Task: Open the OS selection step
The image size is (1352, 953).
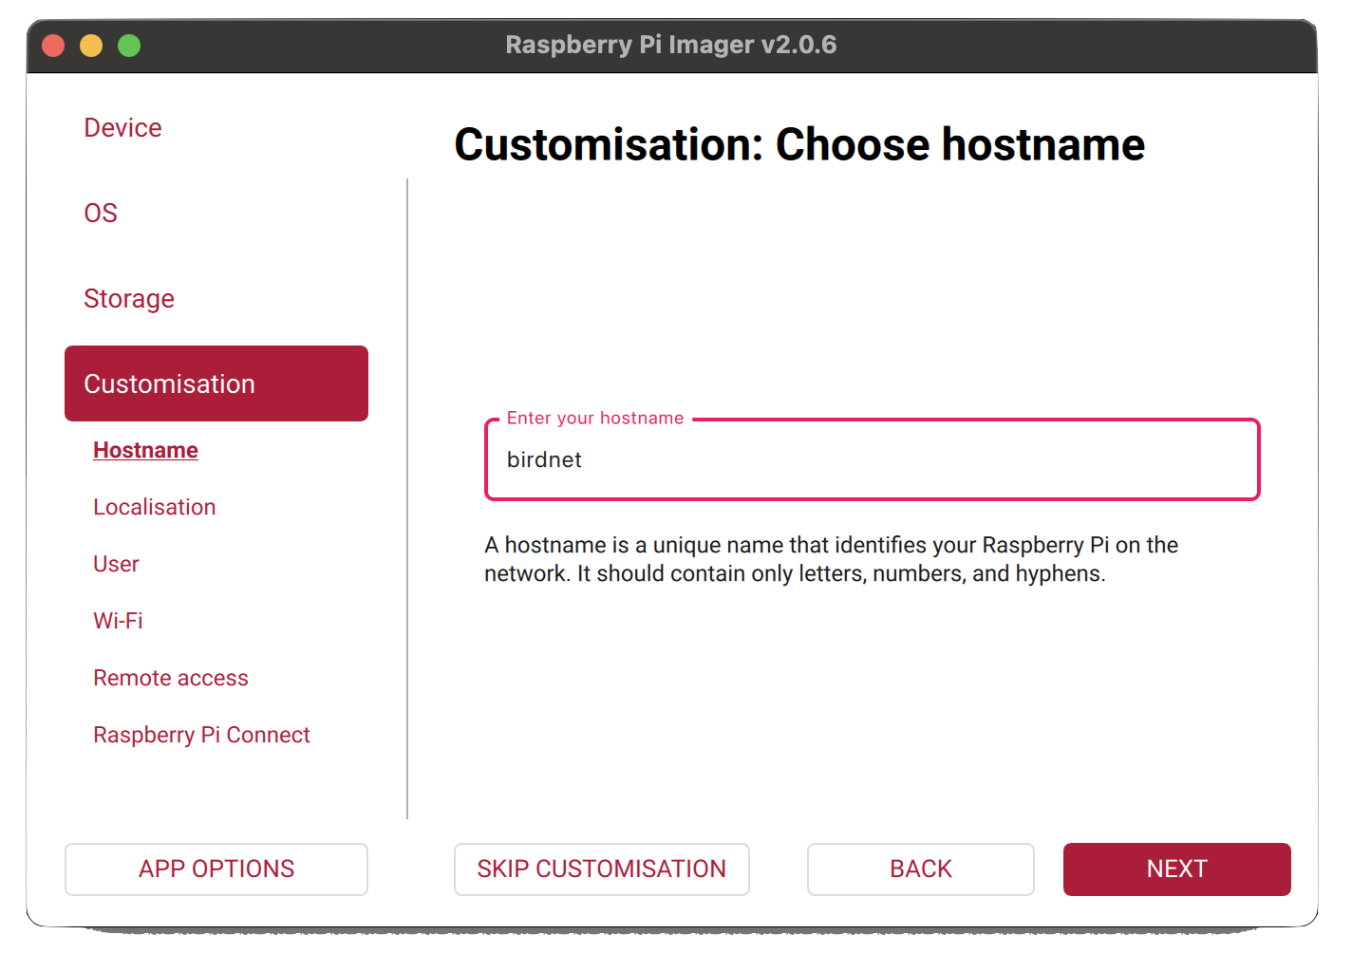Action: point(101,213)
